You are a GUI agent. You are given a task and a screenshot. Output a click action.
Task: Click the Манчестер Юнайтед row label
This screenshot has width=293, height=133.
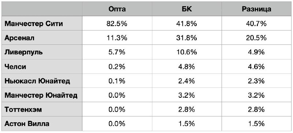pos(41,96)
